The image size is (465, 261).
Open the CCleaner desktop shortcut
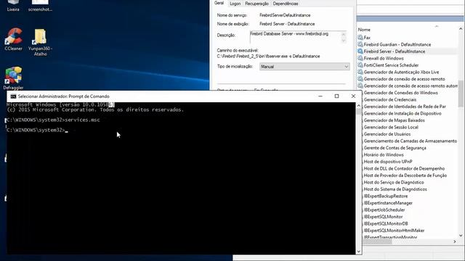point(13,39)
